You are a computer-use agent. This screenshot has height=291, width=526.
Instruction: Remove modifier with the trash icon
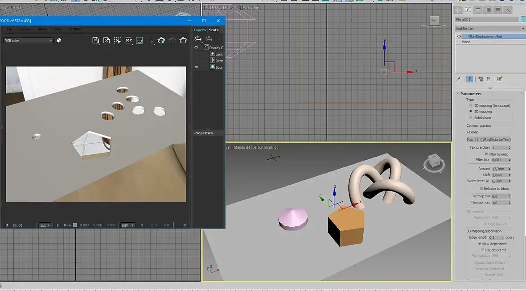[488, 79]
